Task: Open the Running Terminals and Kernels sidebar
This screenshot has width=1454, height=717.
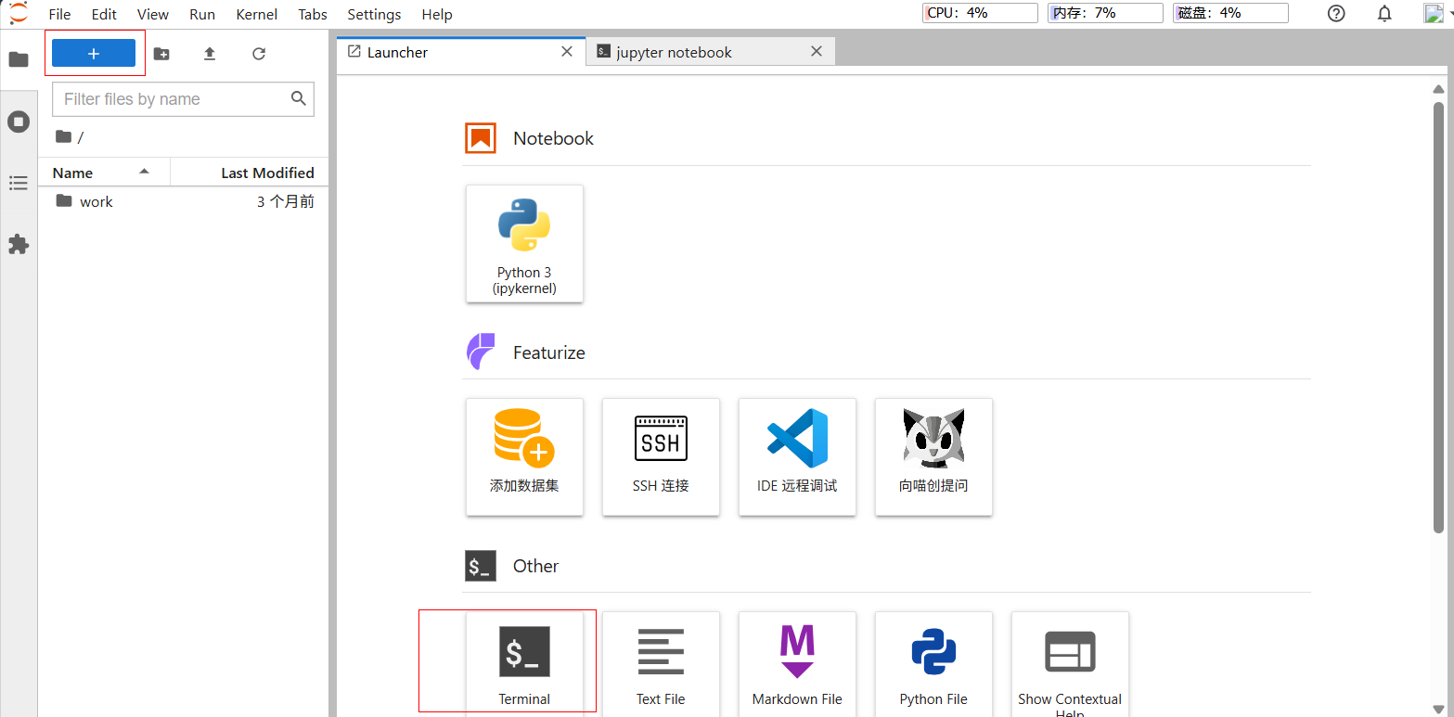Action: (x=19, y=122)
